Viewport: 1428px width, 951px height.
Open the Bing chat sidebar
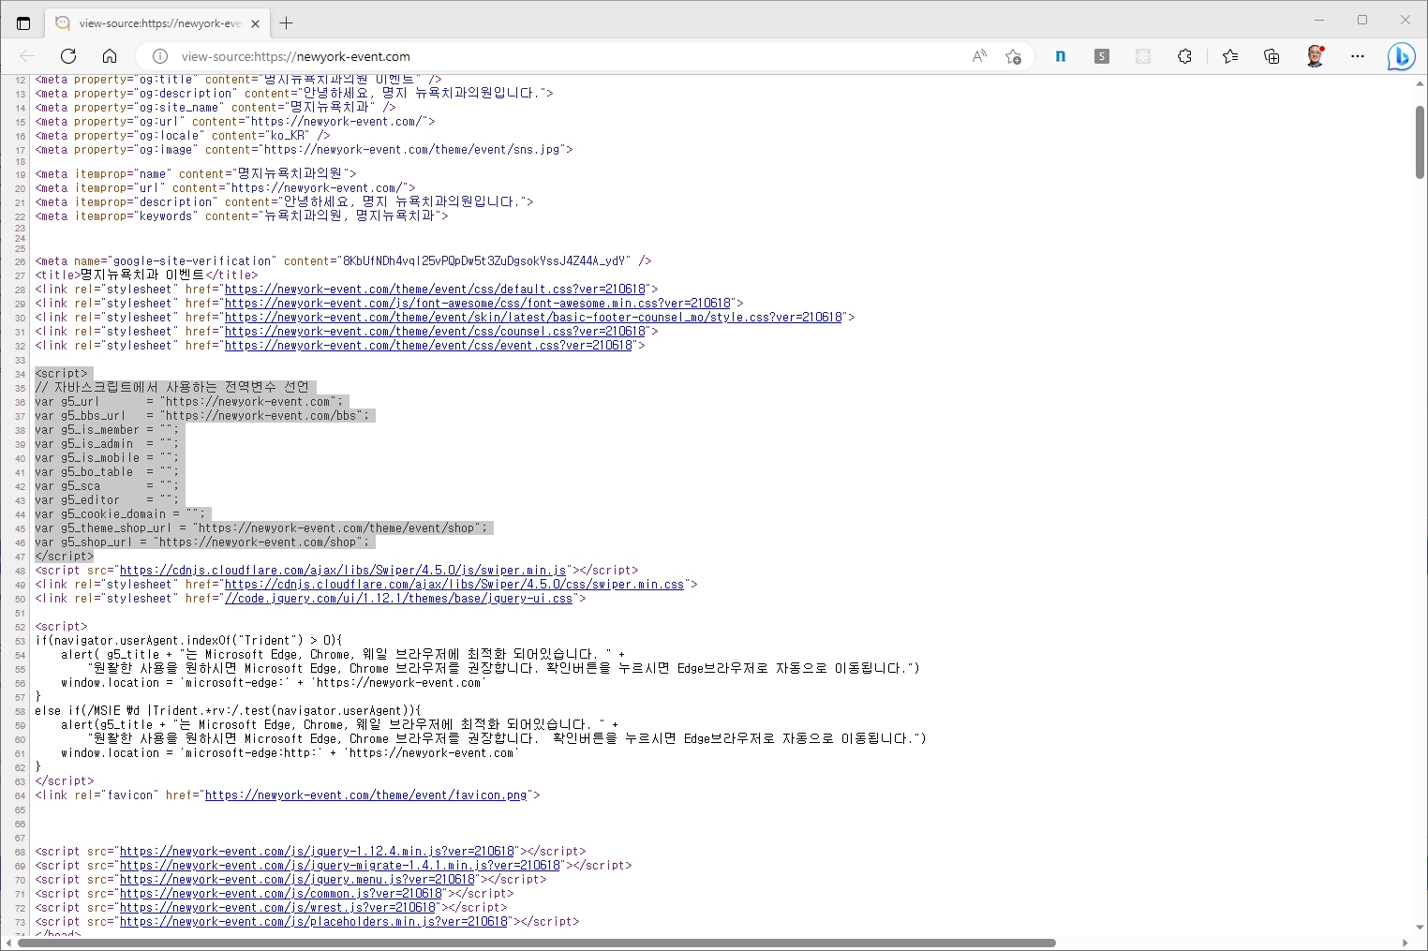(1401, 56)
